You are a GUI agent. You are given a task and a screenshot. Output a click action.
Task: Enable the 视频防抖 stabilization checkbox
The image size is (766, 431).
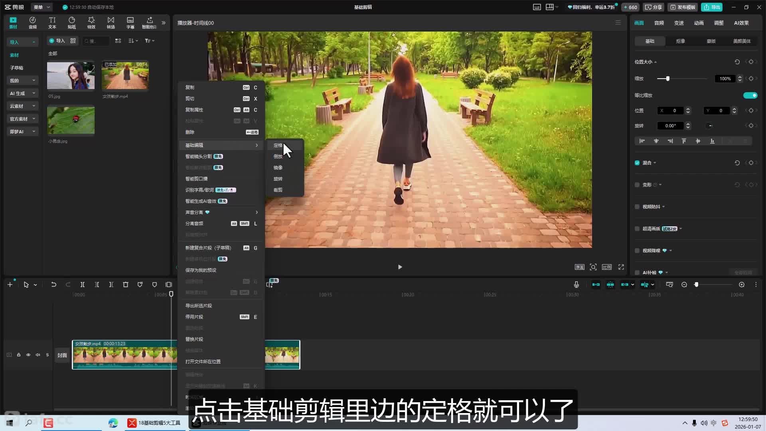[x=637, y=207]
